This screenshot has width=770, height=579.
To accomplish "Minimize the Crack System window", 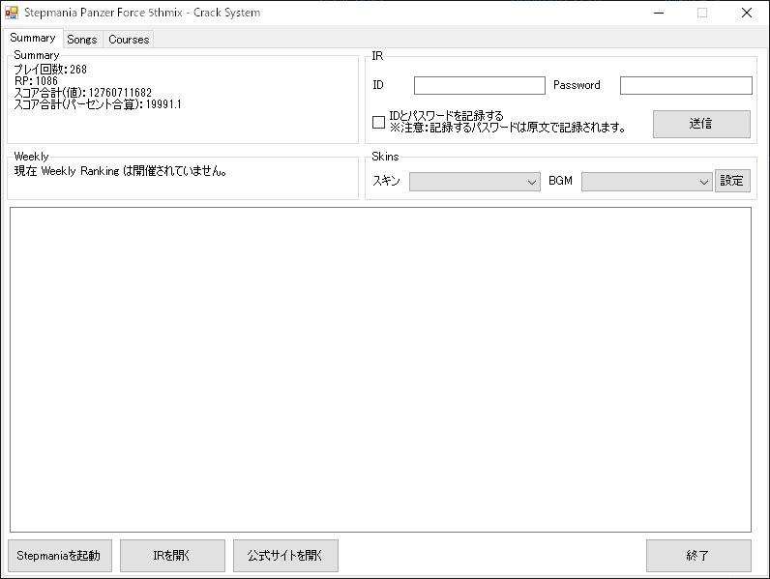I will [x=659, y=13].
